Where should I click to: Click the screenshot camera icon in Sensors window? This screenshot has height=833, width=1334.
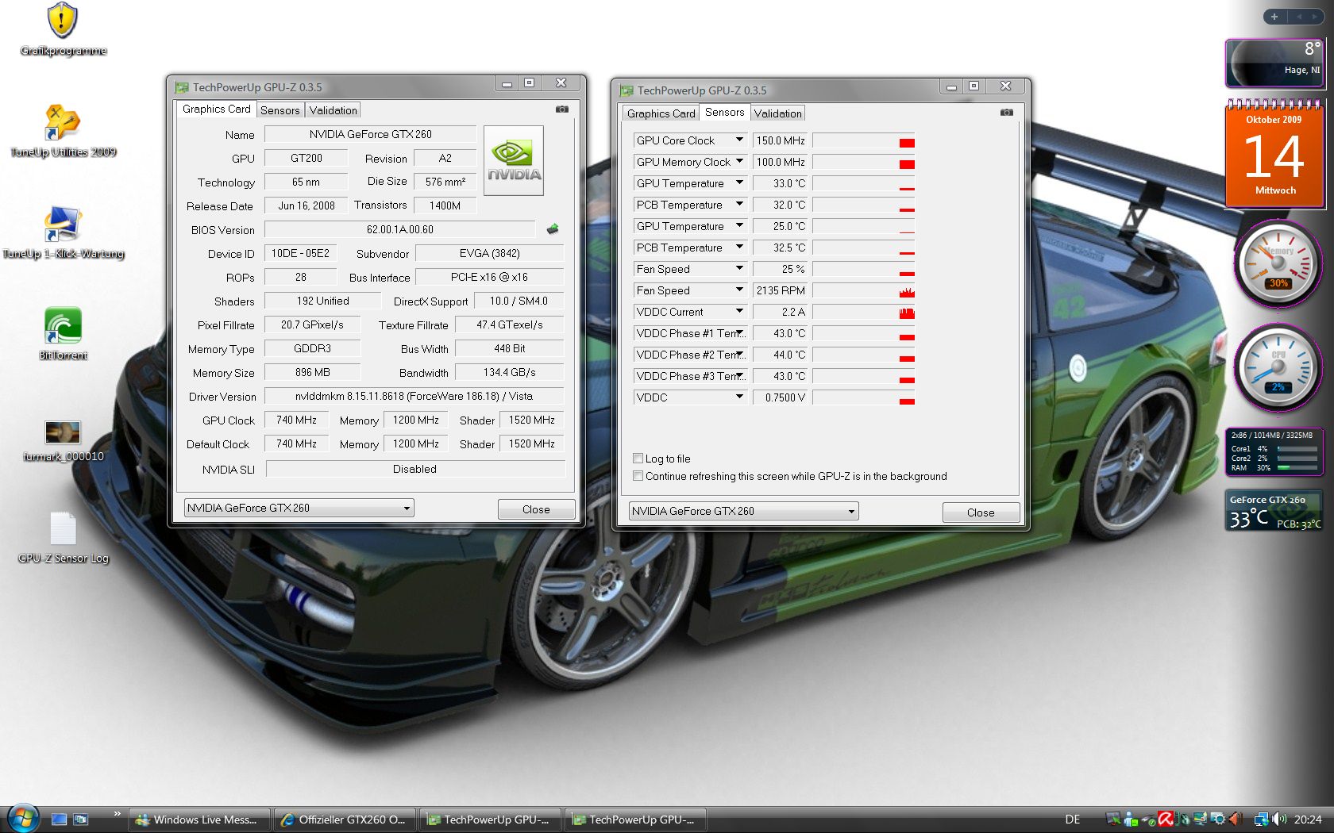[1007, 113]
